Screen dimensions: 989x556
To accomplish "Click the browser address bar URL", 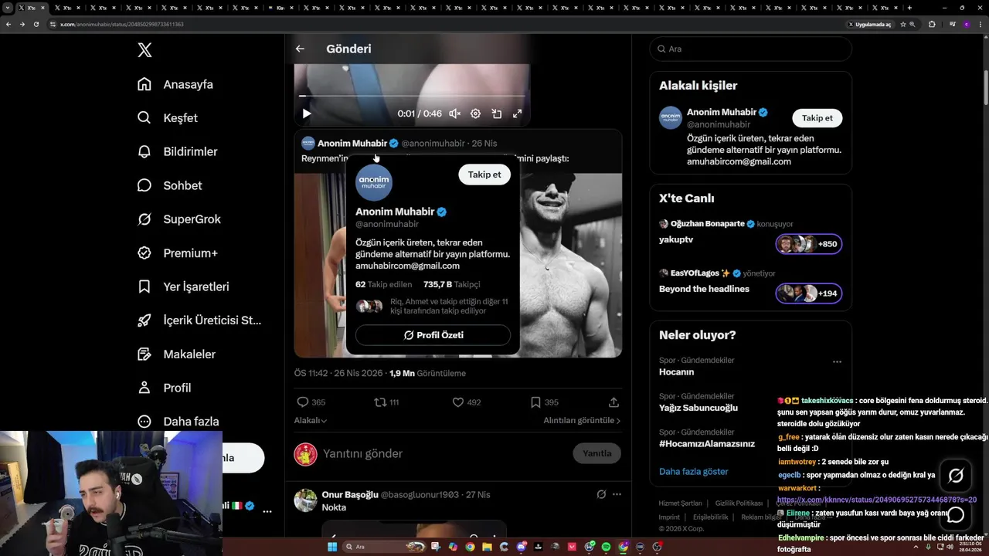I will (121, 24).
